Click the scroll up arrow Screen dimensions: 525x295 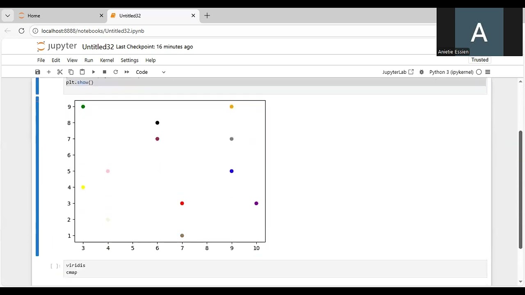(x=521, y=82)
